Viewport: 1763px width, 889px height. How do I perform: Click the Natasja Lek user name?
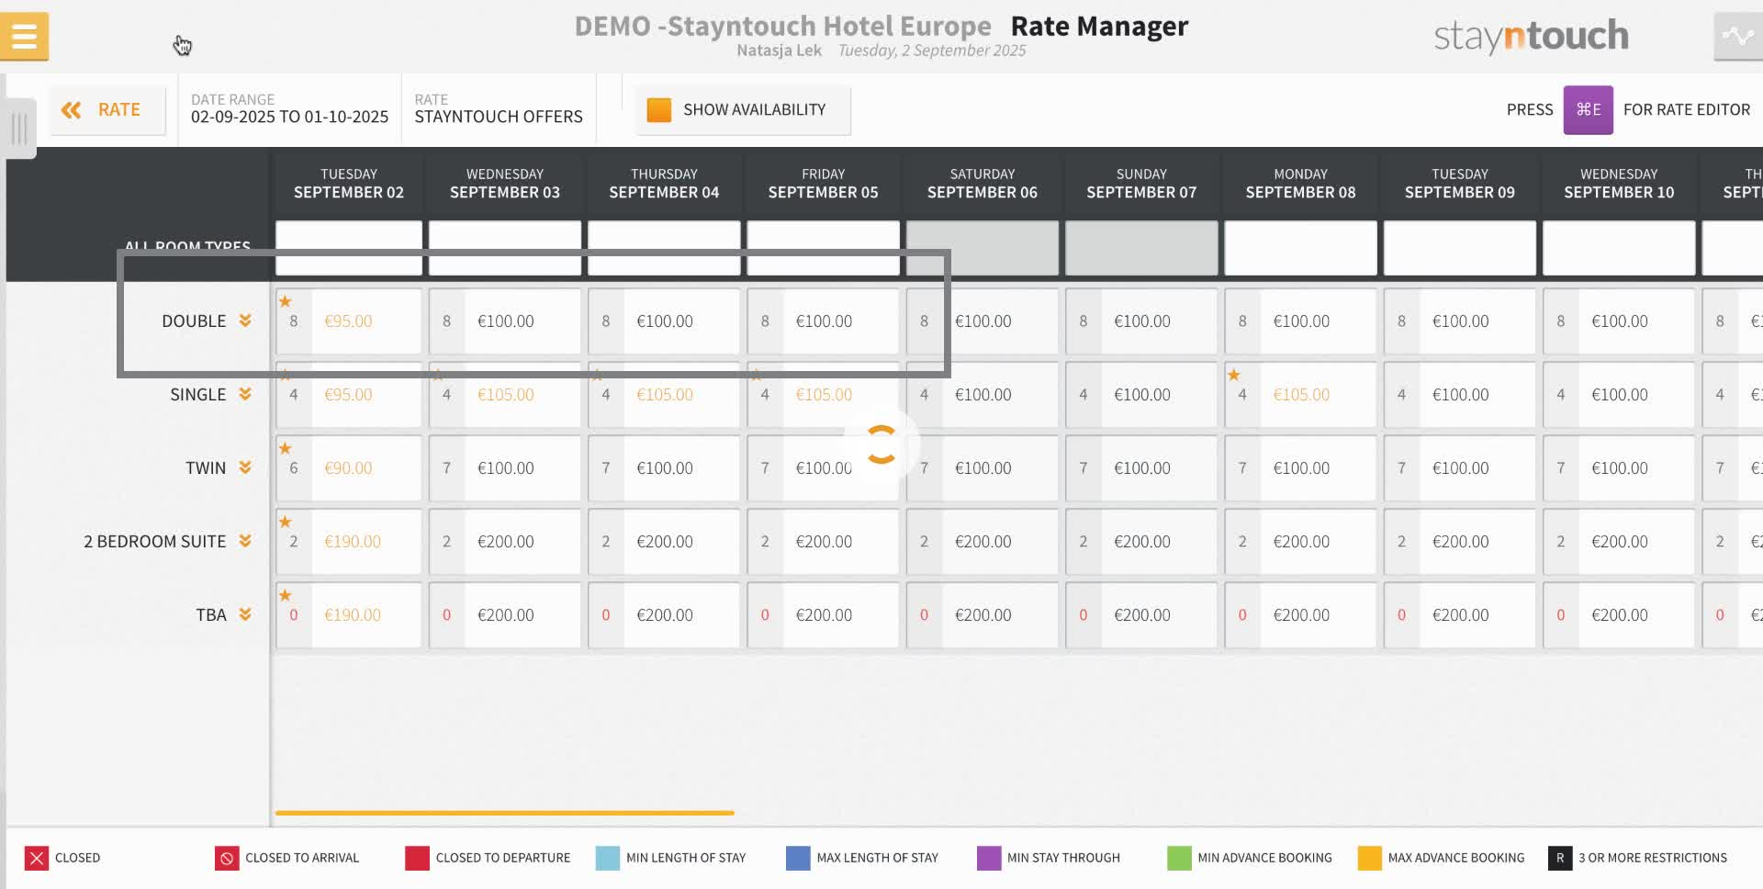pos(779,51)
